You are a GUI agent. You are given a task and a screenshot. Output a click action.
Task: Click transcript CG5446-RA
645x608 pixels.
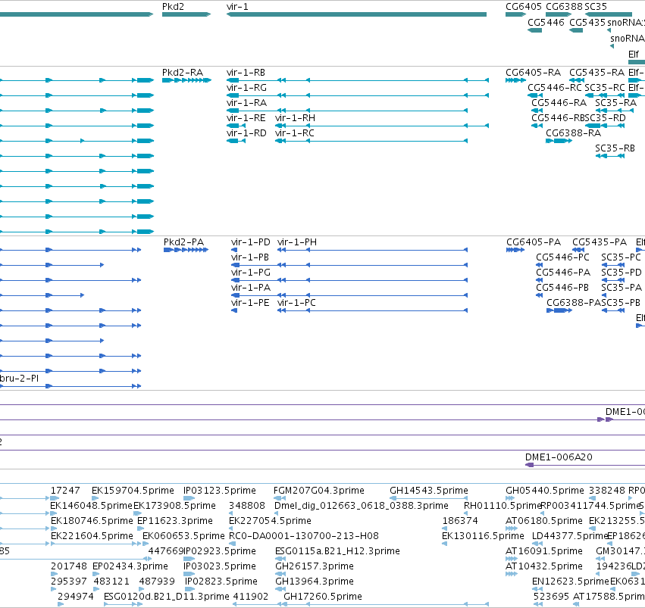click(559, 103)
